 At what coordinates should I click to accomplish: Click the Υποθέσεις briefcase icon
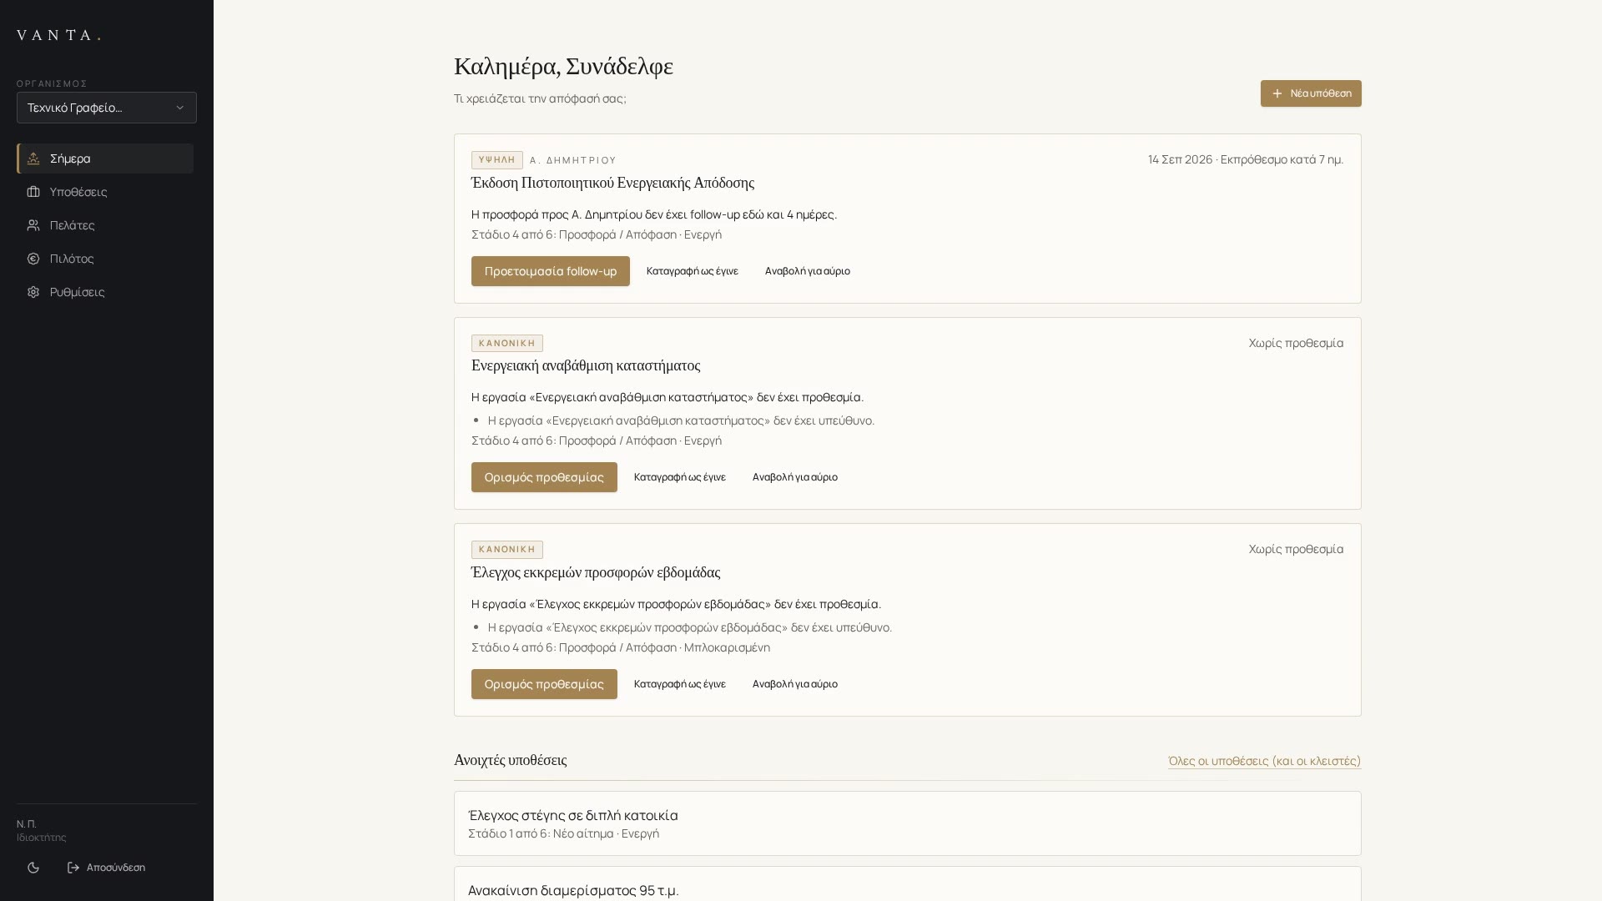click(x=33, y=192)
